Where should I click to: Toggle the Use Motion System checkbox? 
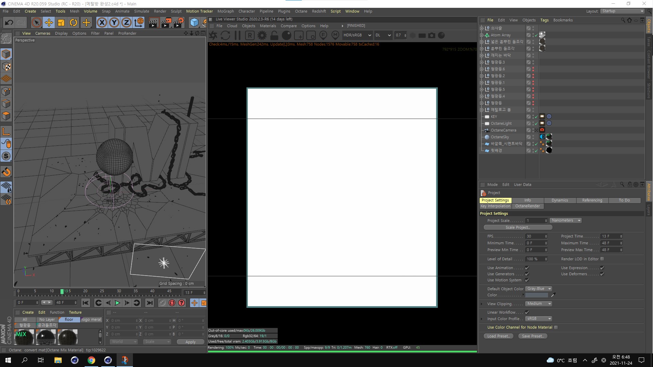(527, 280)
